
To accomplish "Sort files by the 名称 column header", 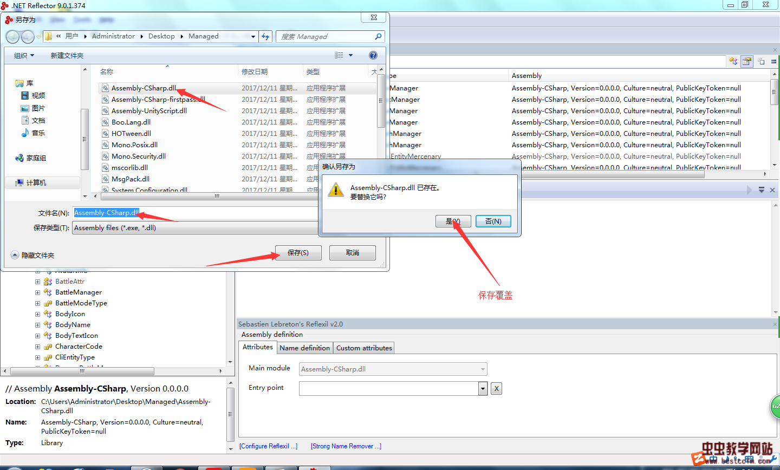I will (x=107, y=71).
